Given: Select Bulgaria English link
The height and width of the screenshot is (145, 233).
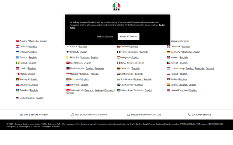Looking at the screenshot, I should [x=185, y=41].
